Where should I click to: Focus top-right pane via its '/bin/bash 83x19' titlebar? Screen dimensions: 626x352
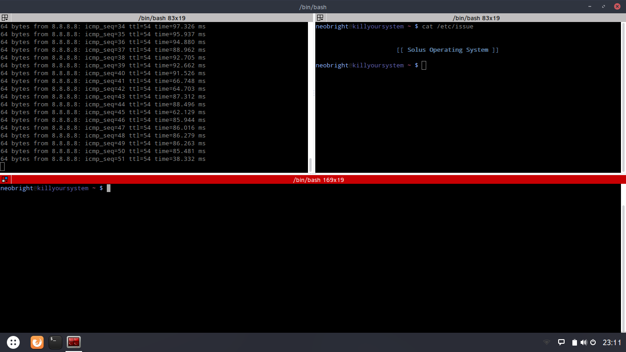tap(476, 18)
